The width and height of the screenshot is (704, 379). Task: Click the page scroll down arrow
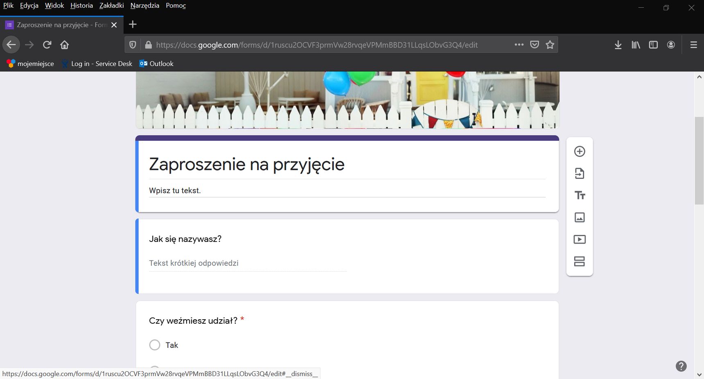(x=699, y=374)
